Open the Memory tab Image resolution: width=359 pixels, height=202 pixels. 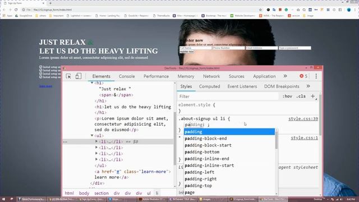(186, 76)
